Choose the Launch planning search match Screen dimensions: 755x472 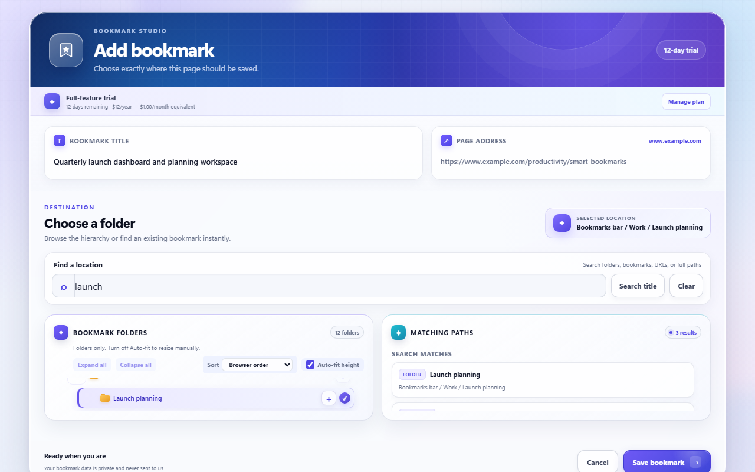543,380
